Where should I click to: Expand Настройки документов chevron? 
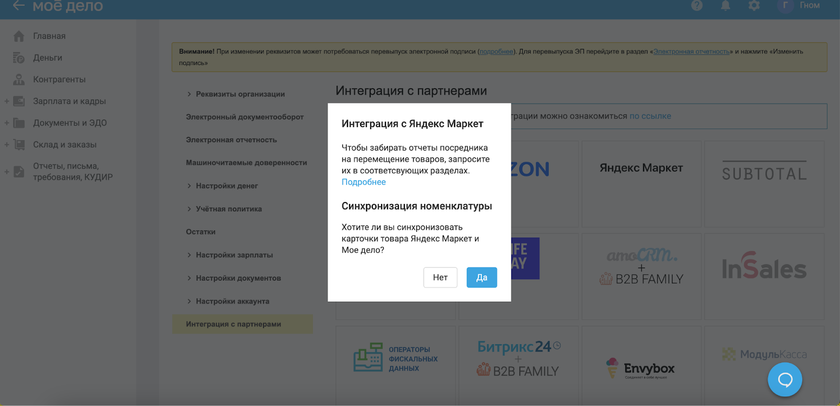(x=189, y=278)
